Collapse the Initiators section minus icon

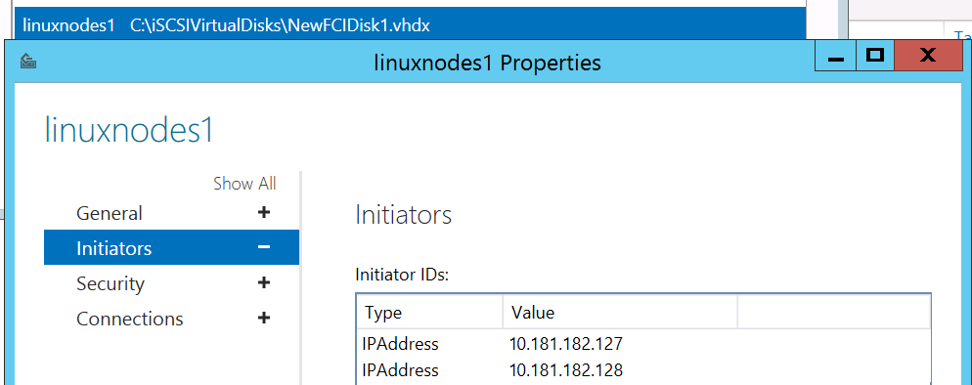pyautogui.click(x=263, y=247)
